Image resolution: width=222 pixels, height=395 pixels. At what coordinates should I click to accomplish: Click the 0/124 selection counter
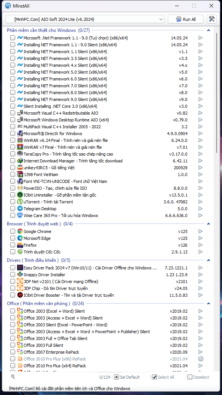pyautogui.click(x=105, y=377)
